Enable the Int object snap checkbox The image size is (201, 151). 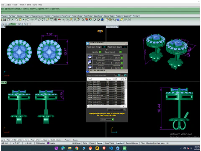click(x=24, y=140)
